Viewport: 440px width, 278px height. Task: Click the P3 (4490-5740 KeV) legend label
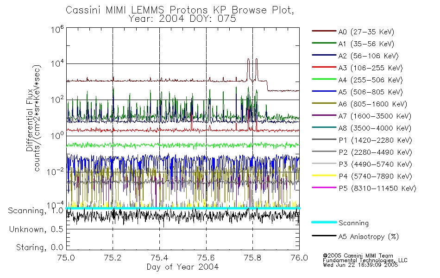[x=375, y=164]
